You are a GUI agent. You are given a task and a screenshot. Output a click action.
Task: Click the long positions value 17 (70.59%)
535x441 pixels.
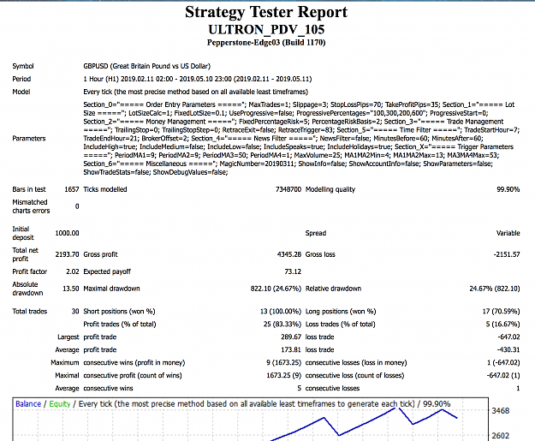click(502, 312)
